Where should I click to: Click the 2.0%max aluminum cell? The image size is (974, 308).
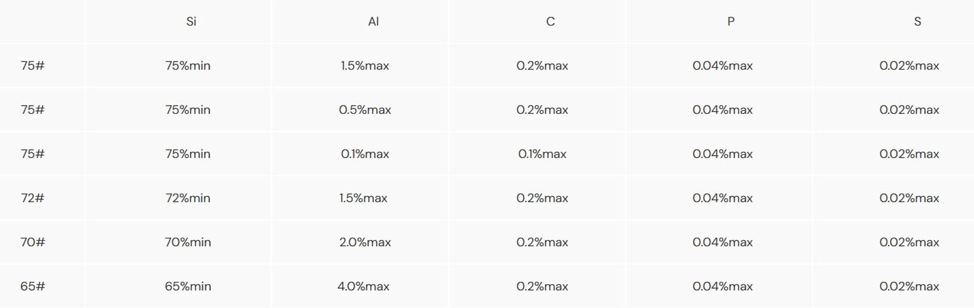365,242
